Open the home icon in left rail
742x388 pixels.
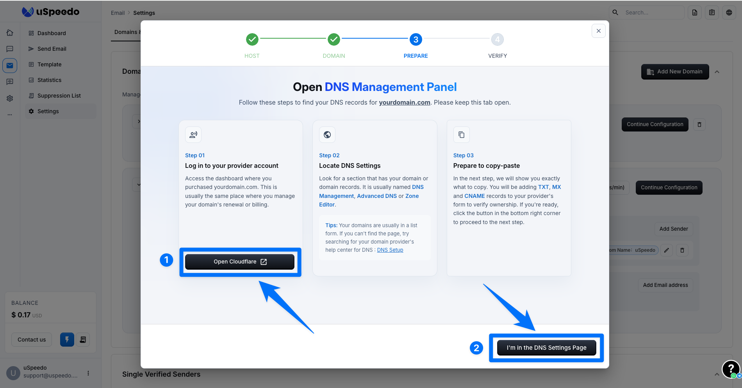click(x=10, y=33)
